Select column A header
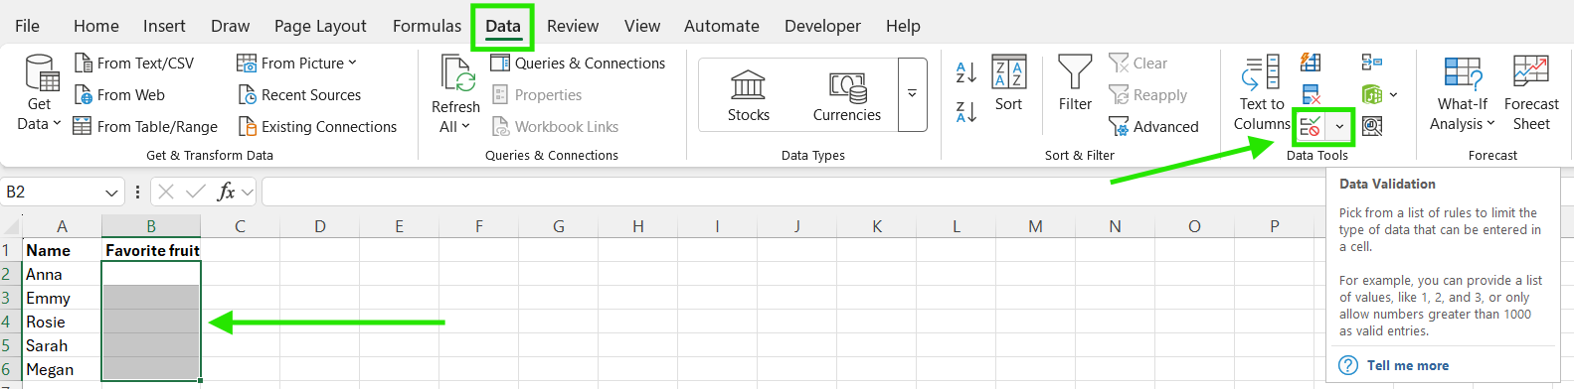 point(62,226)
